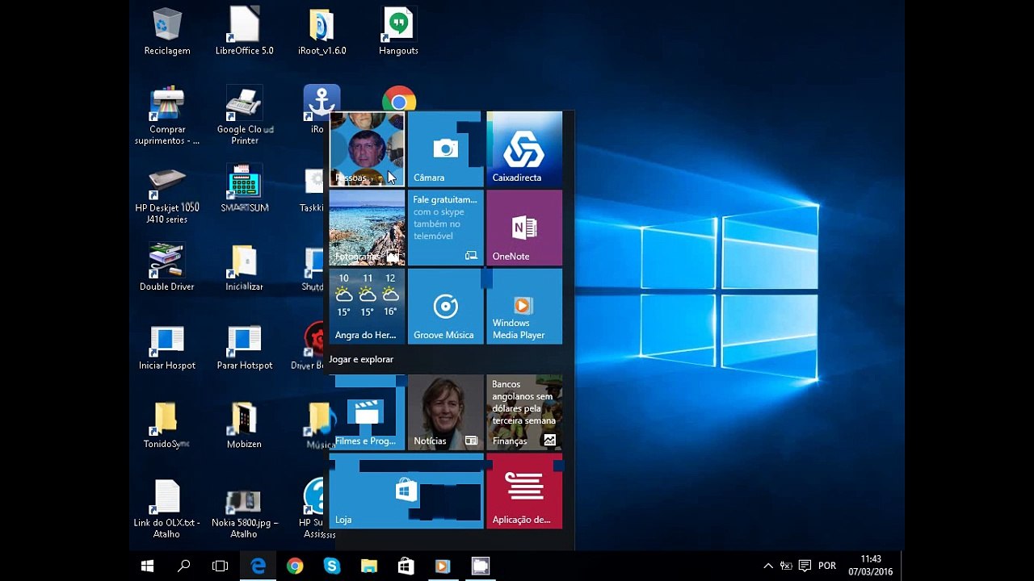Image resolution: width=1034 pixels, height=581 pixels.
Task: Open File Explorer from the taskbar
Action: [369, 566]
